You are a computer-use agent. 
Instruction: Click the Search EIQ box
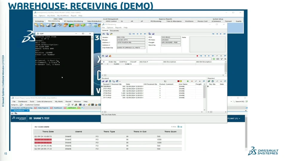tap(239, 101)
